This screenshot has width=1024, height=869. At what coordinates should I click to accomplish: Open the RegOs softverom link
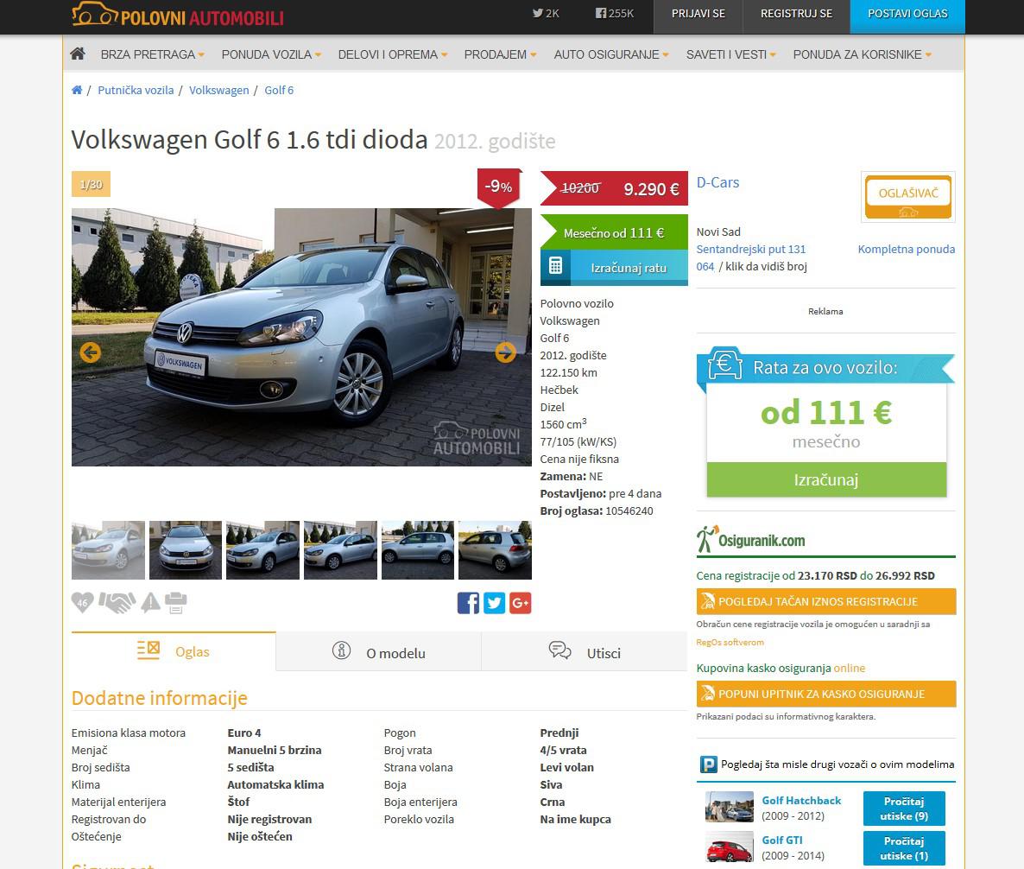click(x=730, y=643)
